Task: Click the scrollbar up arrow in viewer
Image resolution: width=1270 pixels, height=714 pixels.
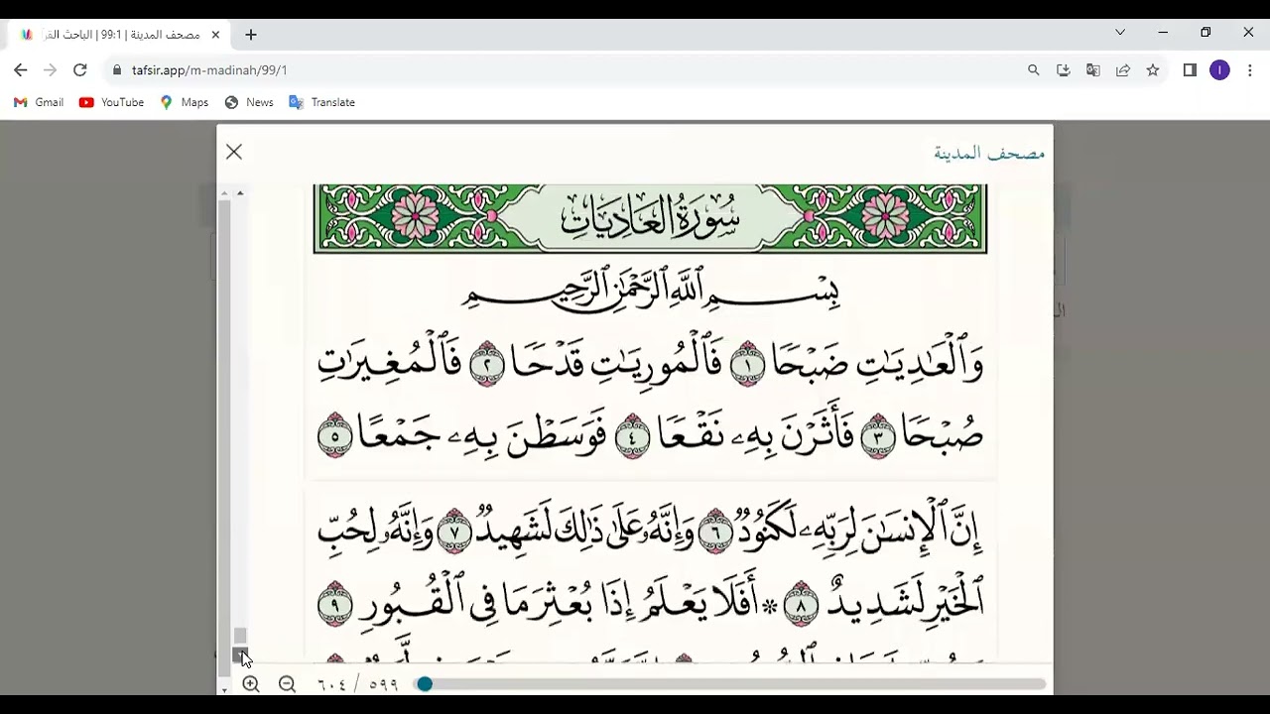Action: tap(240, 192)
